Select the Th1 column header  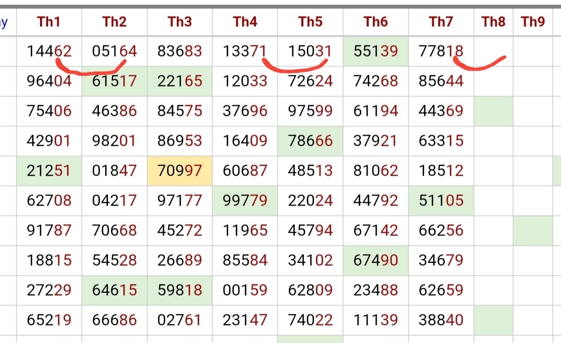(49, 22)
